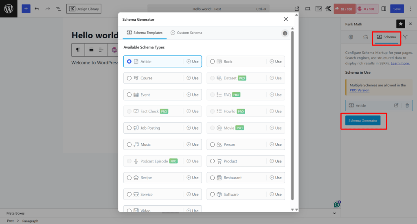Select the Book schema radio button
Viewport: 417px width, 224px height.
click(x=212, y=61)
